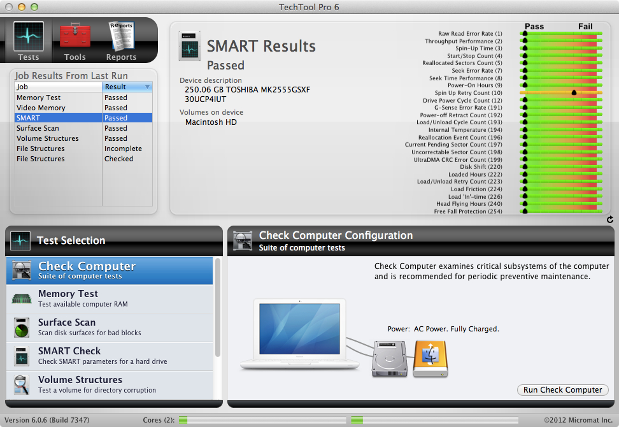The image size is (619, 427).
Task: Click the Version 6.0.6 status text
Action: pos(47,420)
